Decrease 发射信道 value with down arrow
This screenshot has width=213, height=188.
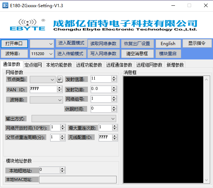[114, 80]
